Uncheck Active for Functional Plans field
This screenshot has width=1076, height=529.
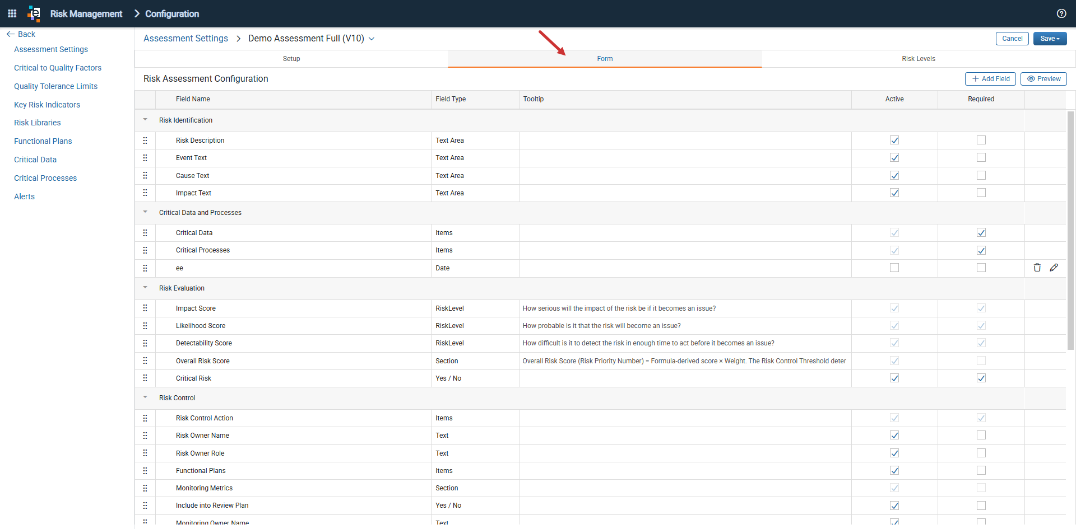tap(894, 471)
